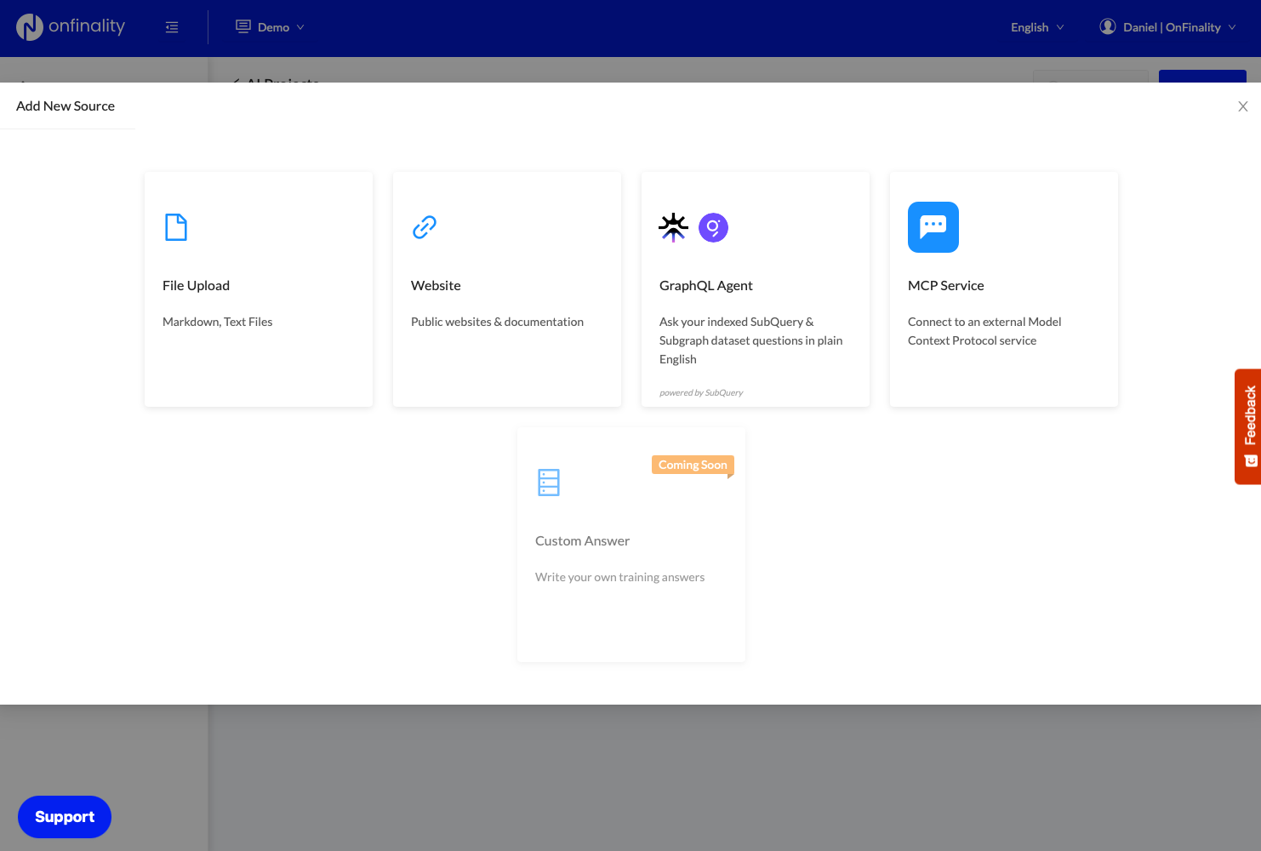Click the Coming Soon badge
Image resolution: width=1261 pixels, height=851 pixels.
[692, 465]
